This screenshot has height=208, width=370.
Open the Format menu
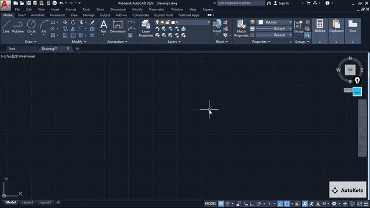(71, 9)
